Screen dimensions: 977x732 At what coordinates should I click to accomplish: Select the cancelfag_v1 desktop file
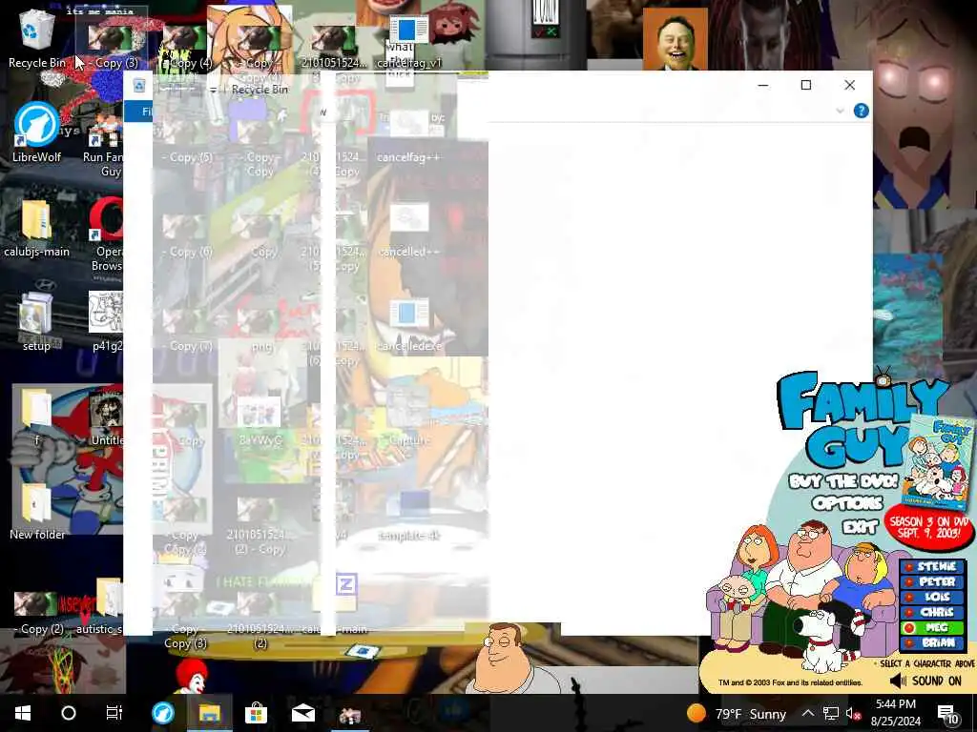[408, 42]
